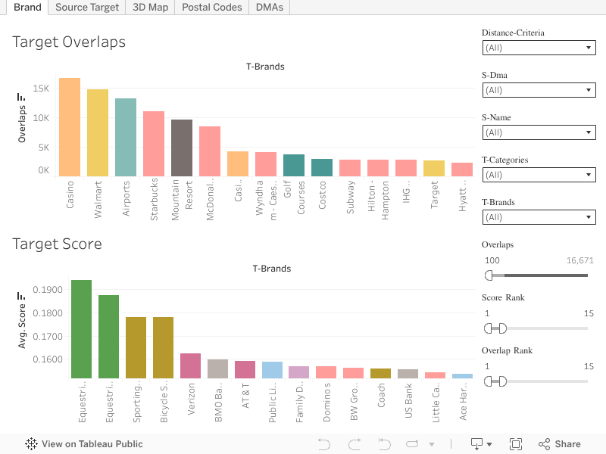Screen dimensions: 606x454
Task: Click the Share button
Action: [x=559, y=444]
